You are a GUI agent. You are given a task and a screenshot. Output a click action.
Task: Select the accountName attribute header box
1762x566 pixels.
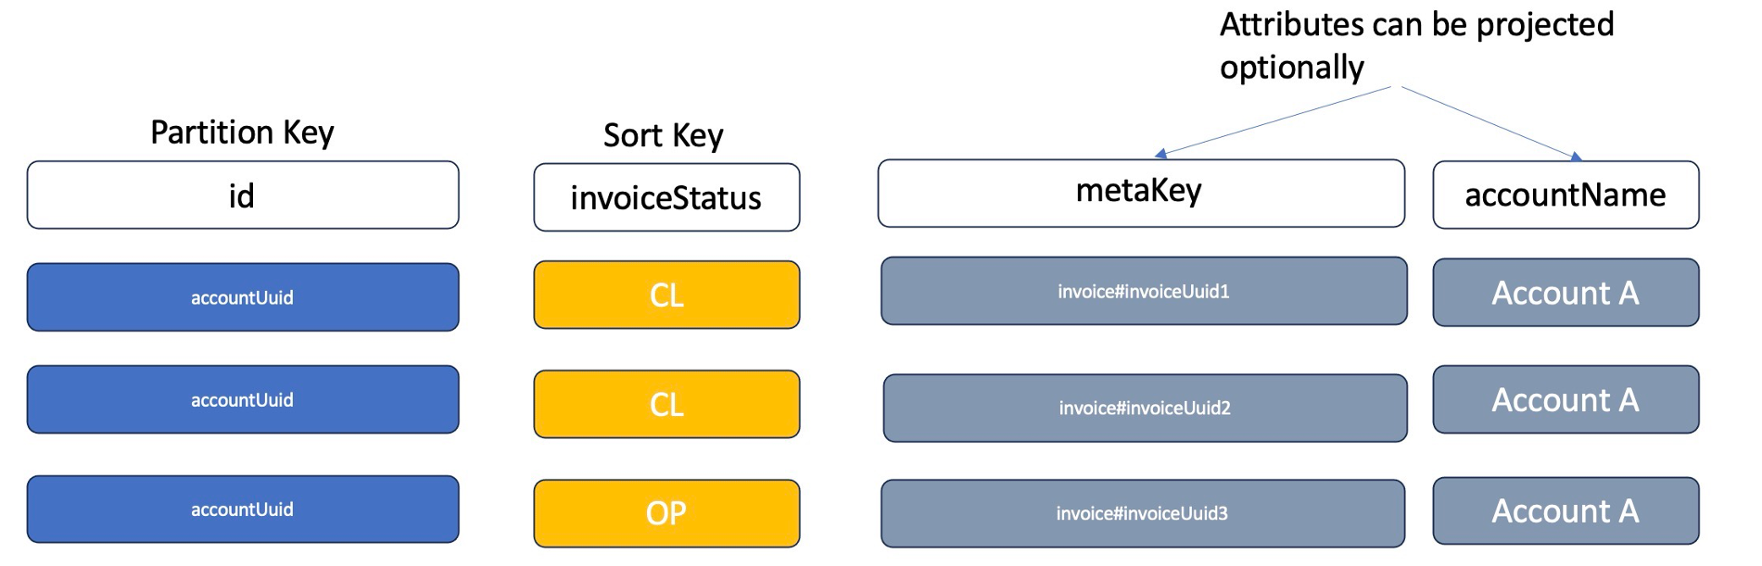[x=1566, y=195]
